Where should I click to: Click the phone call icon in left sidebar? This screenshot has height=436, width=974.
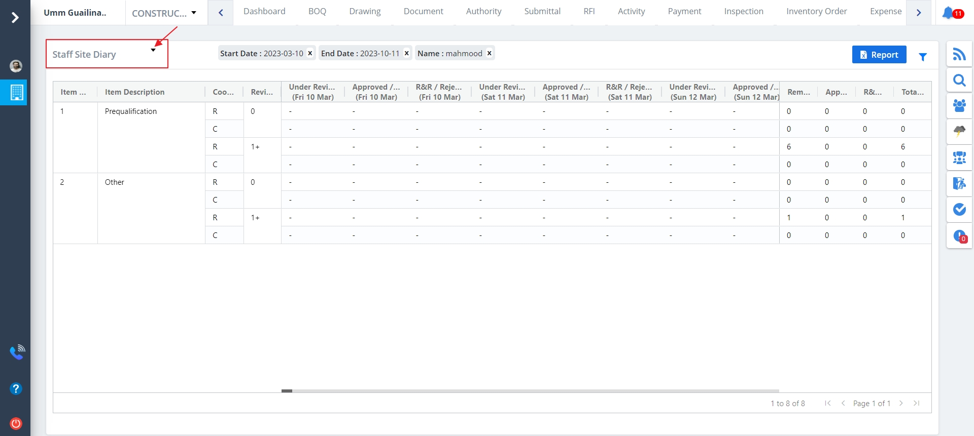click(x=17, y=352)
